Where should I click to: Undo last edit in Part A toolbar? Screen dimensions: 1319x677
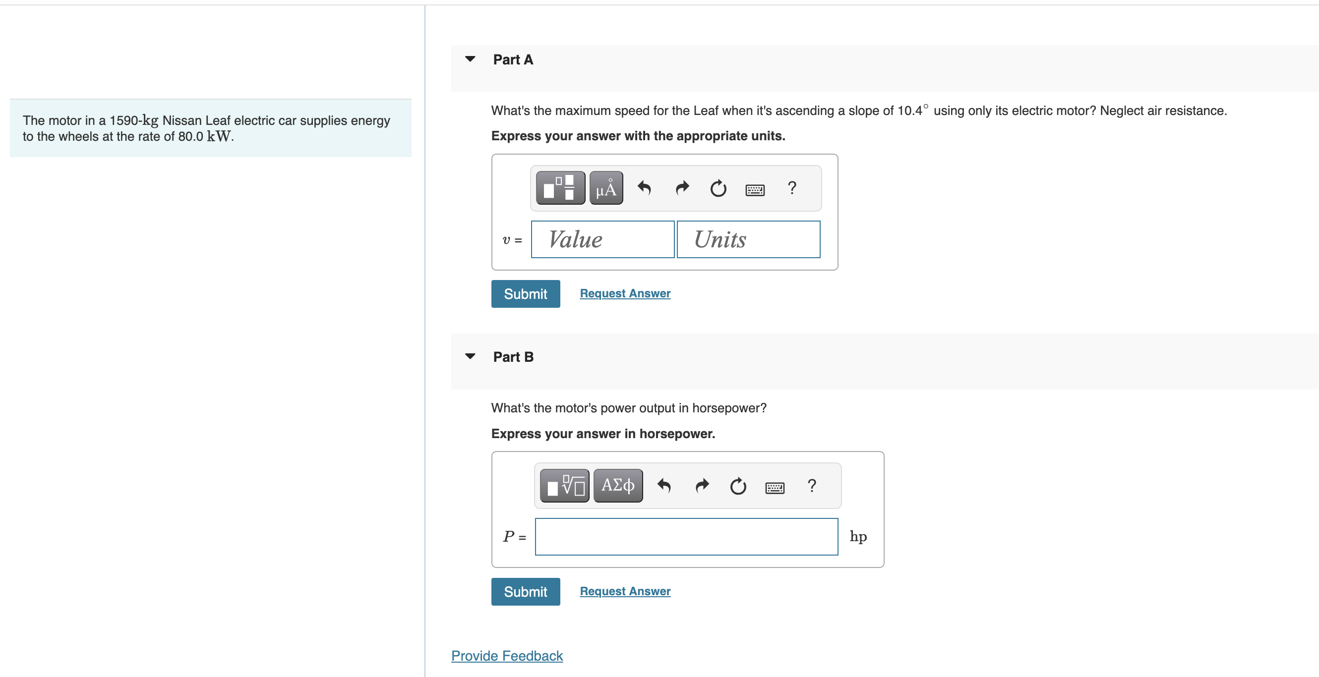coord(644,188)
